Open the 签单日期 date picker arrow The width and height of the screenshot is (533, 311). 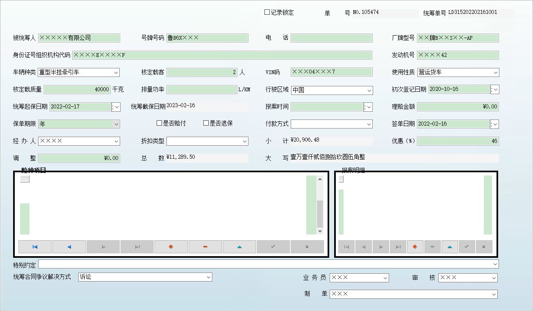coord(494,124)
